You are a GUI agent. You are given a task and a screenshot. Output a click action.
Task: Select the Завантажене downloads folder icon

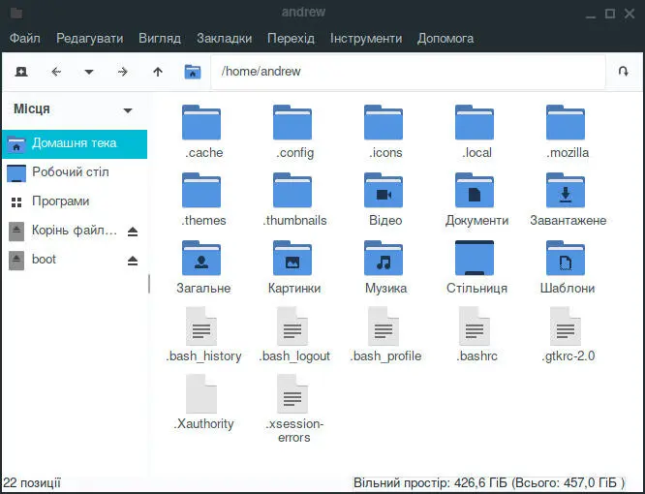click(566, 191)
